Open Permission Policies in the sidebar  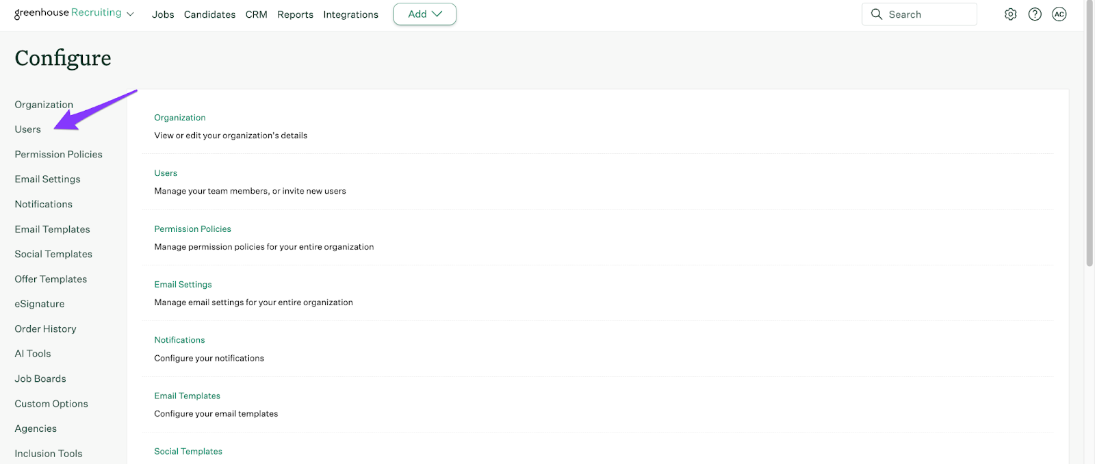point(59,155)
